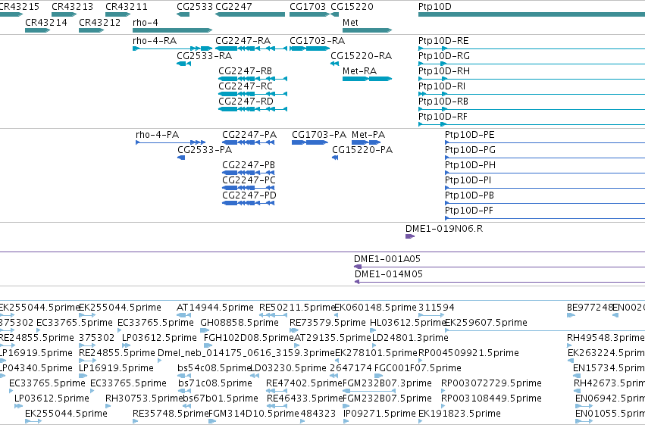The height and width of the screenshot is (425, 645).
Task: Select the Ptp10D-RB transcript
Action: [x=531, y=109]
